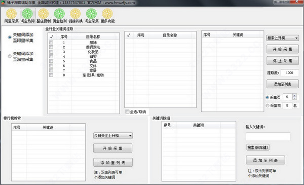The image size is (304, 185).
Task: Click checkmark column header in middle list
Action: (129, 35)
